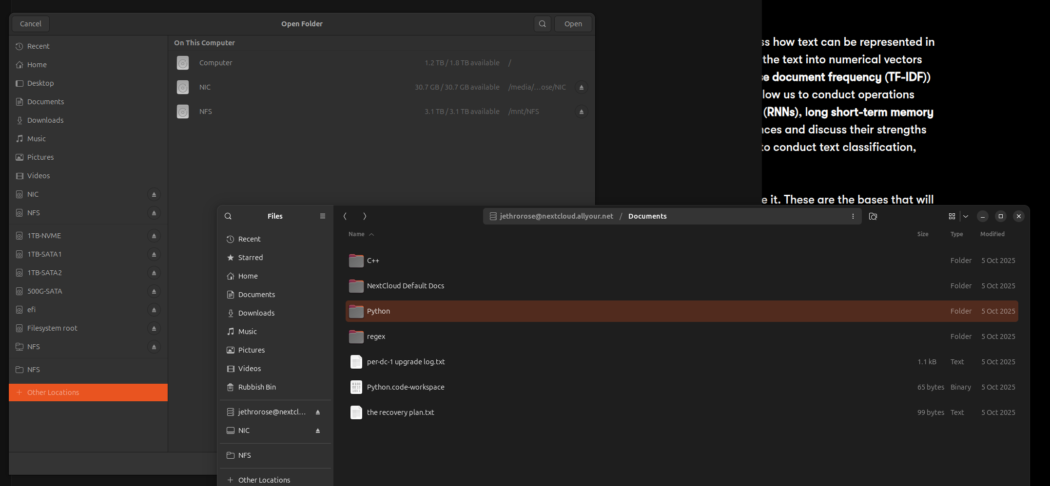This screenshot has height=486, width=1050.
Task: Go back using the left arrow
Action: click(x=345, y=216)
